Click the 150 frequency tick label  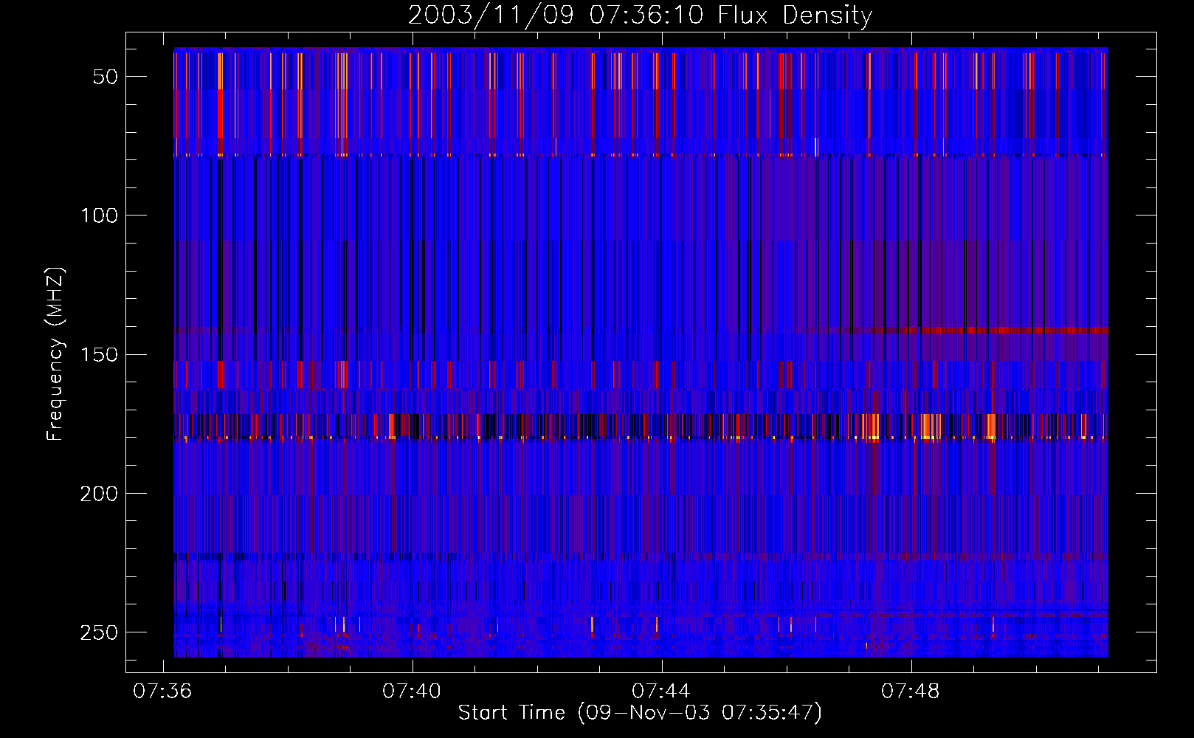click(x=99, y=355)
